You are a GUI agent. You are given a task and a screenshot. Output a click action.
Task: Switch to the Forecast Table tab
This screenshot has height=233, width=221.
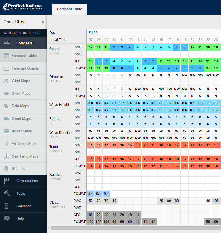point(70,9)
